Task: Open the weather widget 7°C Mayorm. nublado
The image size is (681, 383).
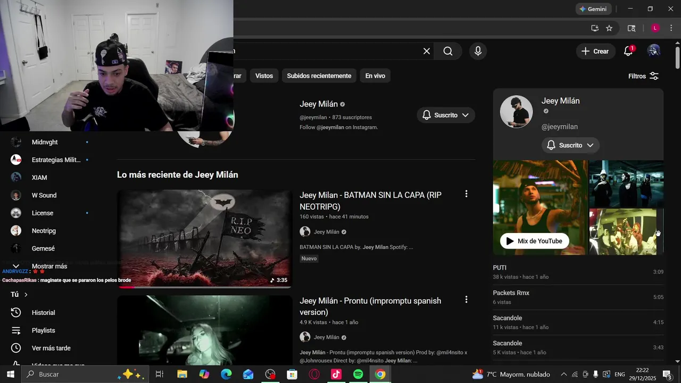Action: click(x=512, y=374)
